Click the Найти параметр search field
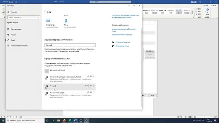Screen dimensions: 219x123 click(x=24, y=17)
